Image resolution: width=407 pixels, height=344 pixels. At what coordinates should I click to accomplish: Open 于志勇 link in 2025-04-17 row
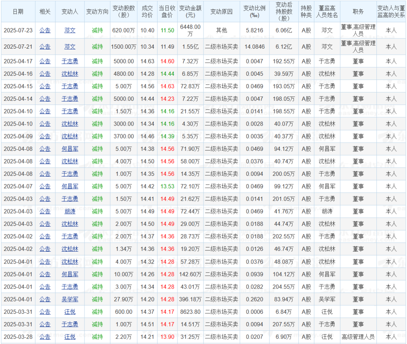pyautogui.click(x=70, y=61)
